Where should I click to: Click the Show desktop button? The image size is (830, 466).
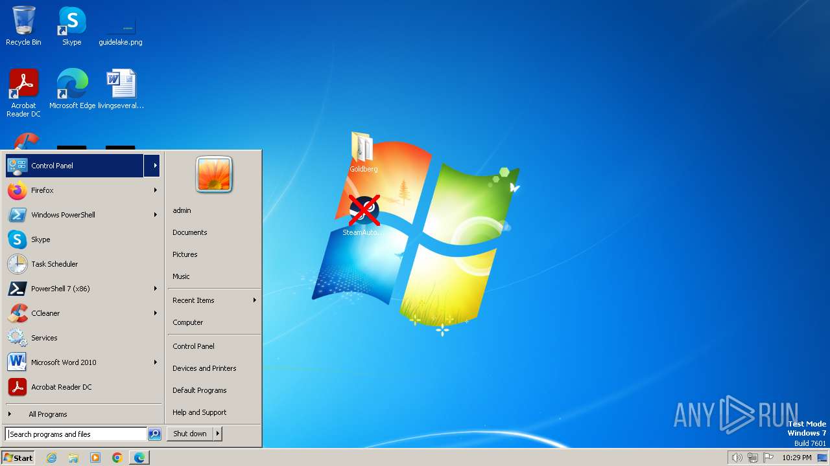pos(822,458)
